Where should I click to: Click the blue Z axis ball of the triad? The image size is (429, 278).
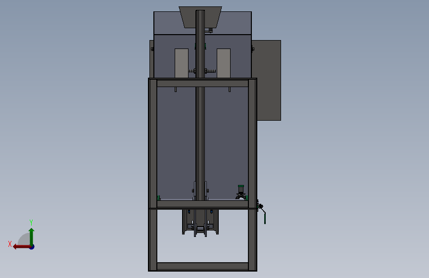point(32,247)
